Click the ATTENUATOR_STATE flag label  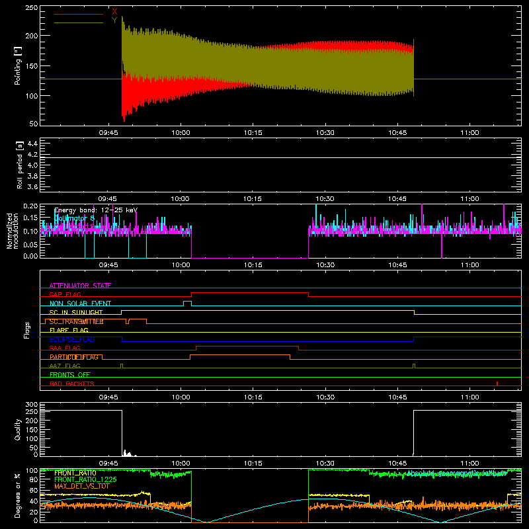point(80,286)
